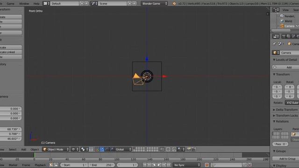Viewport: 299px width, 168px height.
Task: Open the viewport Select menu
Action: (13, 149)
